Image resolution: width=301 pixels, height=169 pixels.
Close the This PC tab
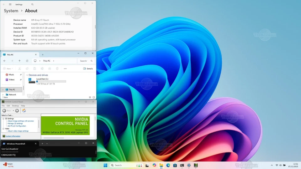tap(36, 54)
